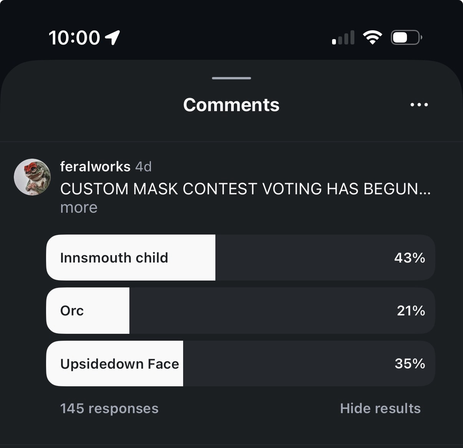Open the feralworks username profile link
This screenshot has width=463, height=448.
click(x=95, y=167)
